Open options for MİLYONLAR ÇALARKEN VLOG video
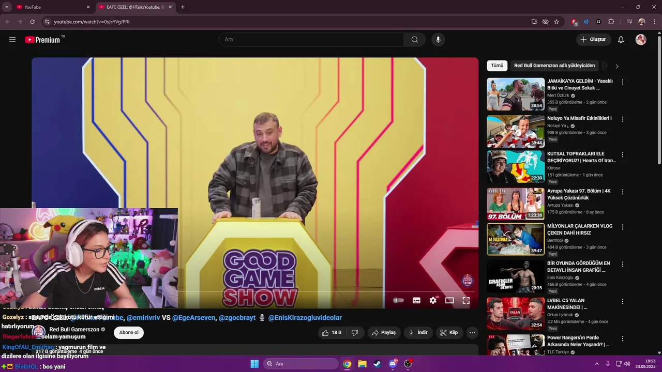This screenshot has height=372, width=662. [x=623, y=227]
